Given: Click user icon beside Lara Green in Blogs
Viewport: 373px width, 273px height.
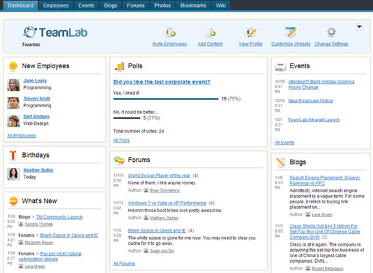Looking at the screenshot, I should (x=308, y=214).
